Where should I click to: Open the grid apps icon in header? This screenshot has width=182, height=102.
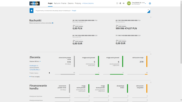click(x=117, y=3)
